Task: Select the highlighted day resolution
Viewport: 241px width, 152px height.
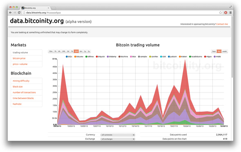Action: 219,51
